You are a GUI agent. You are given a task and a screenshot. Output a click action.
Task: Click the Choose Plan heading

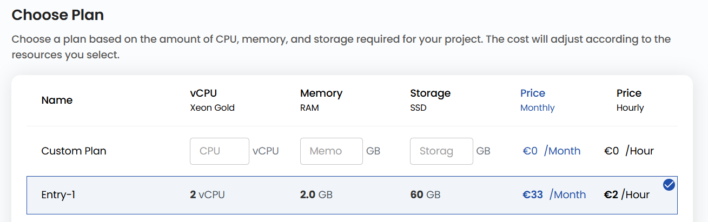(x=57, y=15)
